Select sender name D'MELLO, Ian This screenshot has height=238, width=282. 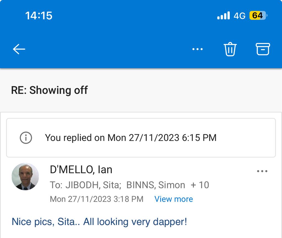(x=81, y=170)
